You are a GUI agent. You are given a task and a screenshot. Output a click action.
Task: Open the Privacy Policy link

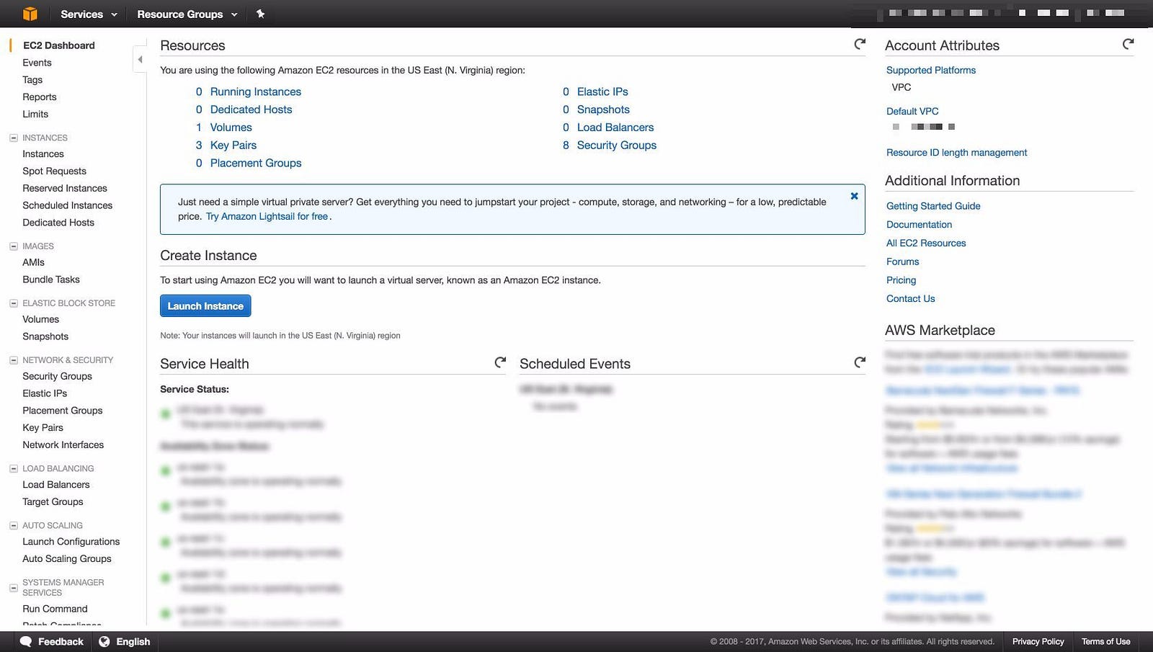[x=1038, y=641]
